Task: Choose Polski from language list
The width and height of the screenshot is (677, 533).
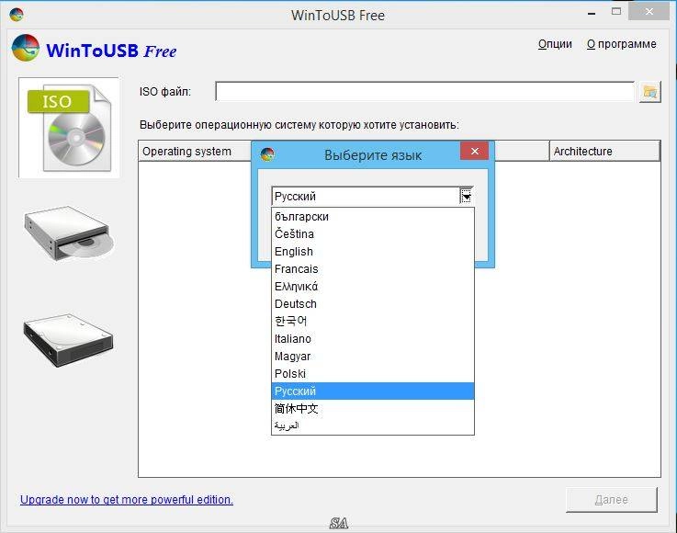Action: click(x=373, y=374)
